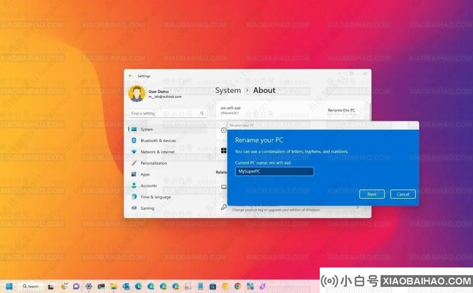Screen dimensions: 473x293
Task: Click the System breadcrumb link
Action: pos(228,90)
